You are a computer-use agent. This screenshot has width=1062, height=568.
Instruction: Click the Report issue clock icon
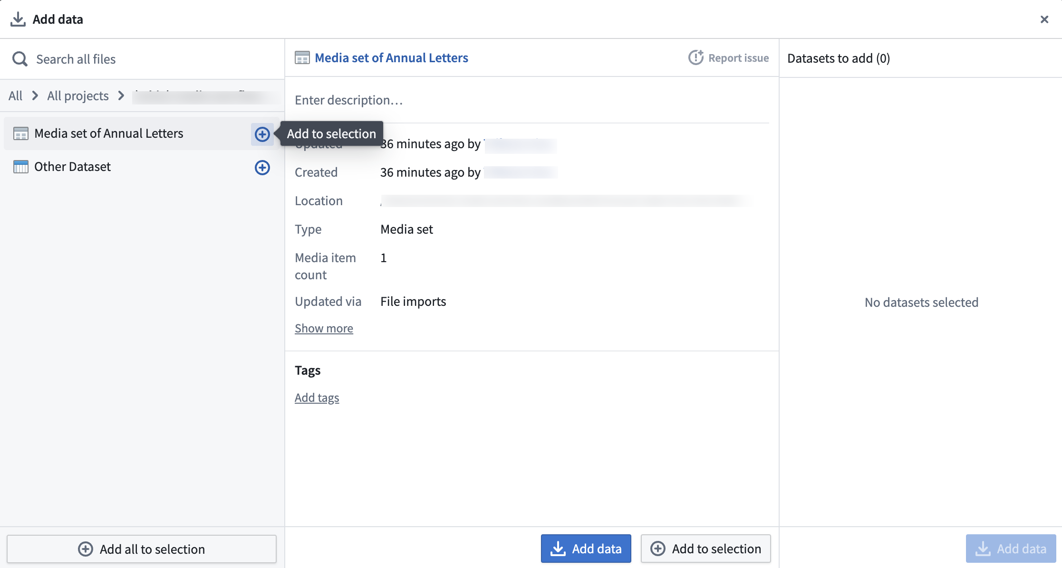pyautogui.click(x=696, y=57)
